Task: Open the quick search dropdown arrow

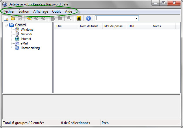Action: [x=136, y=18]
